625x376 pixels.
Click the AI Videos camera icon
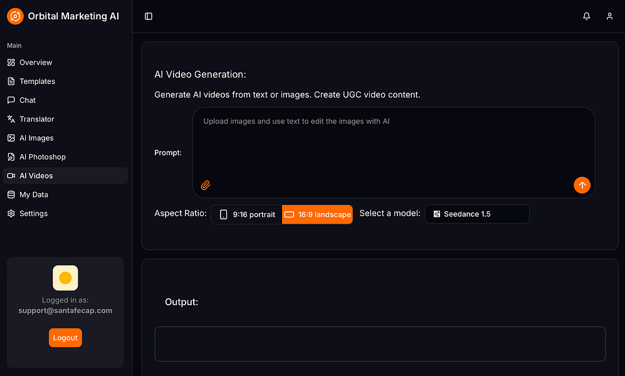[x=11, y=175]
